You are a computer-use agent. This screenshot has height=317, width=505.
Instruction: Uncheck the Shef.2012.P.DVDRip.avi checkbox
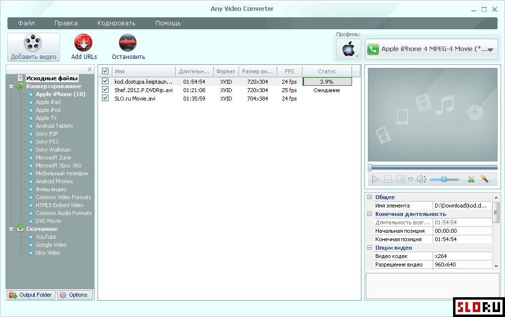105,89
